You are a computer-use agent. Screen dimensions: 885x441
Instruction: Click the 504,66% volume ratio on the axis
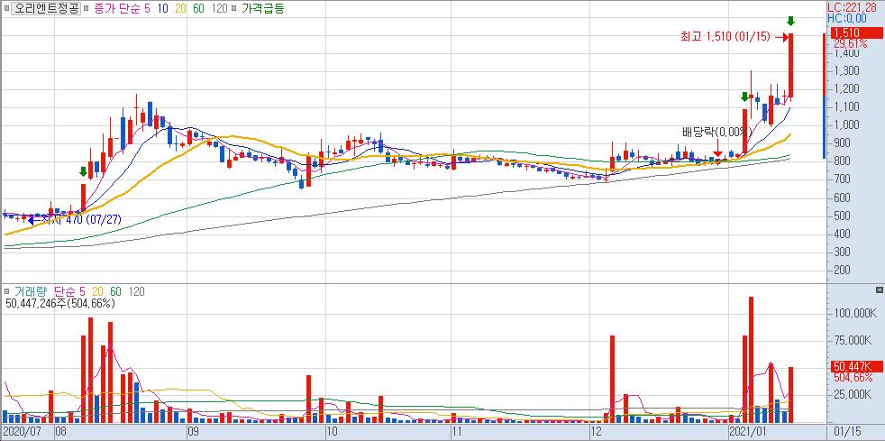coord(853,377)
